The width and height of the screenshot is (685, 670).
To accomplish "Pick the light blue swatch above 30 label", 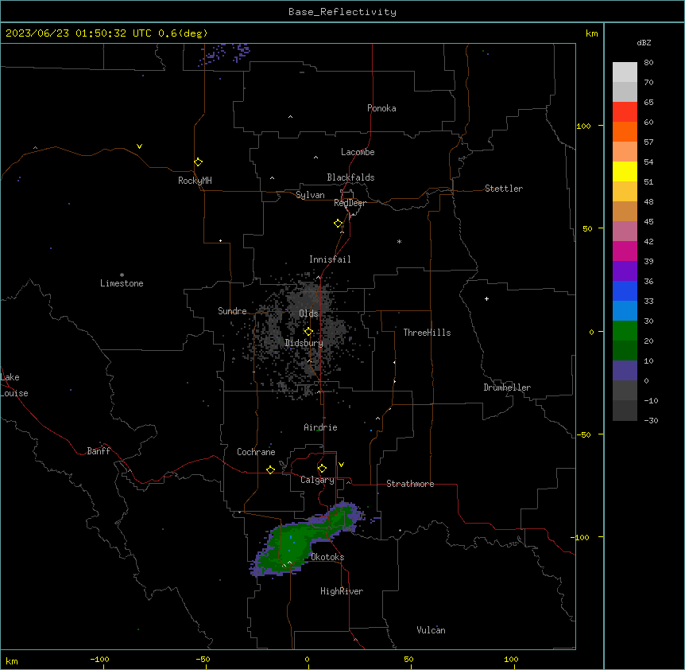I will 625,311.
